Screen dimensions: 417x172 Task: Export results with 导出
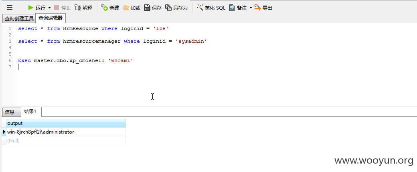click(263, 8)
